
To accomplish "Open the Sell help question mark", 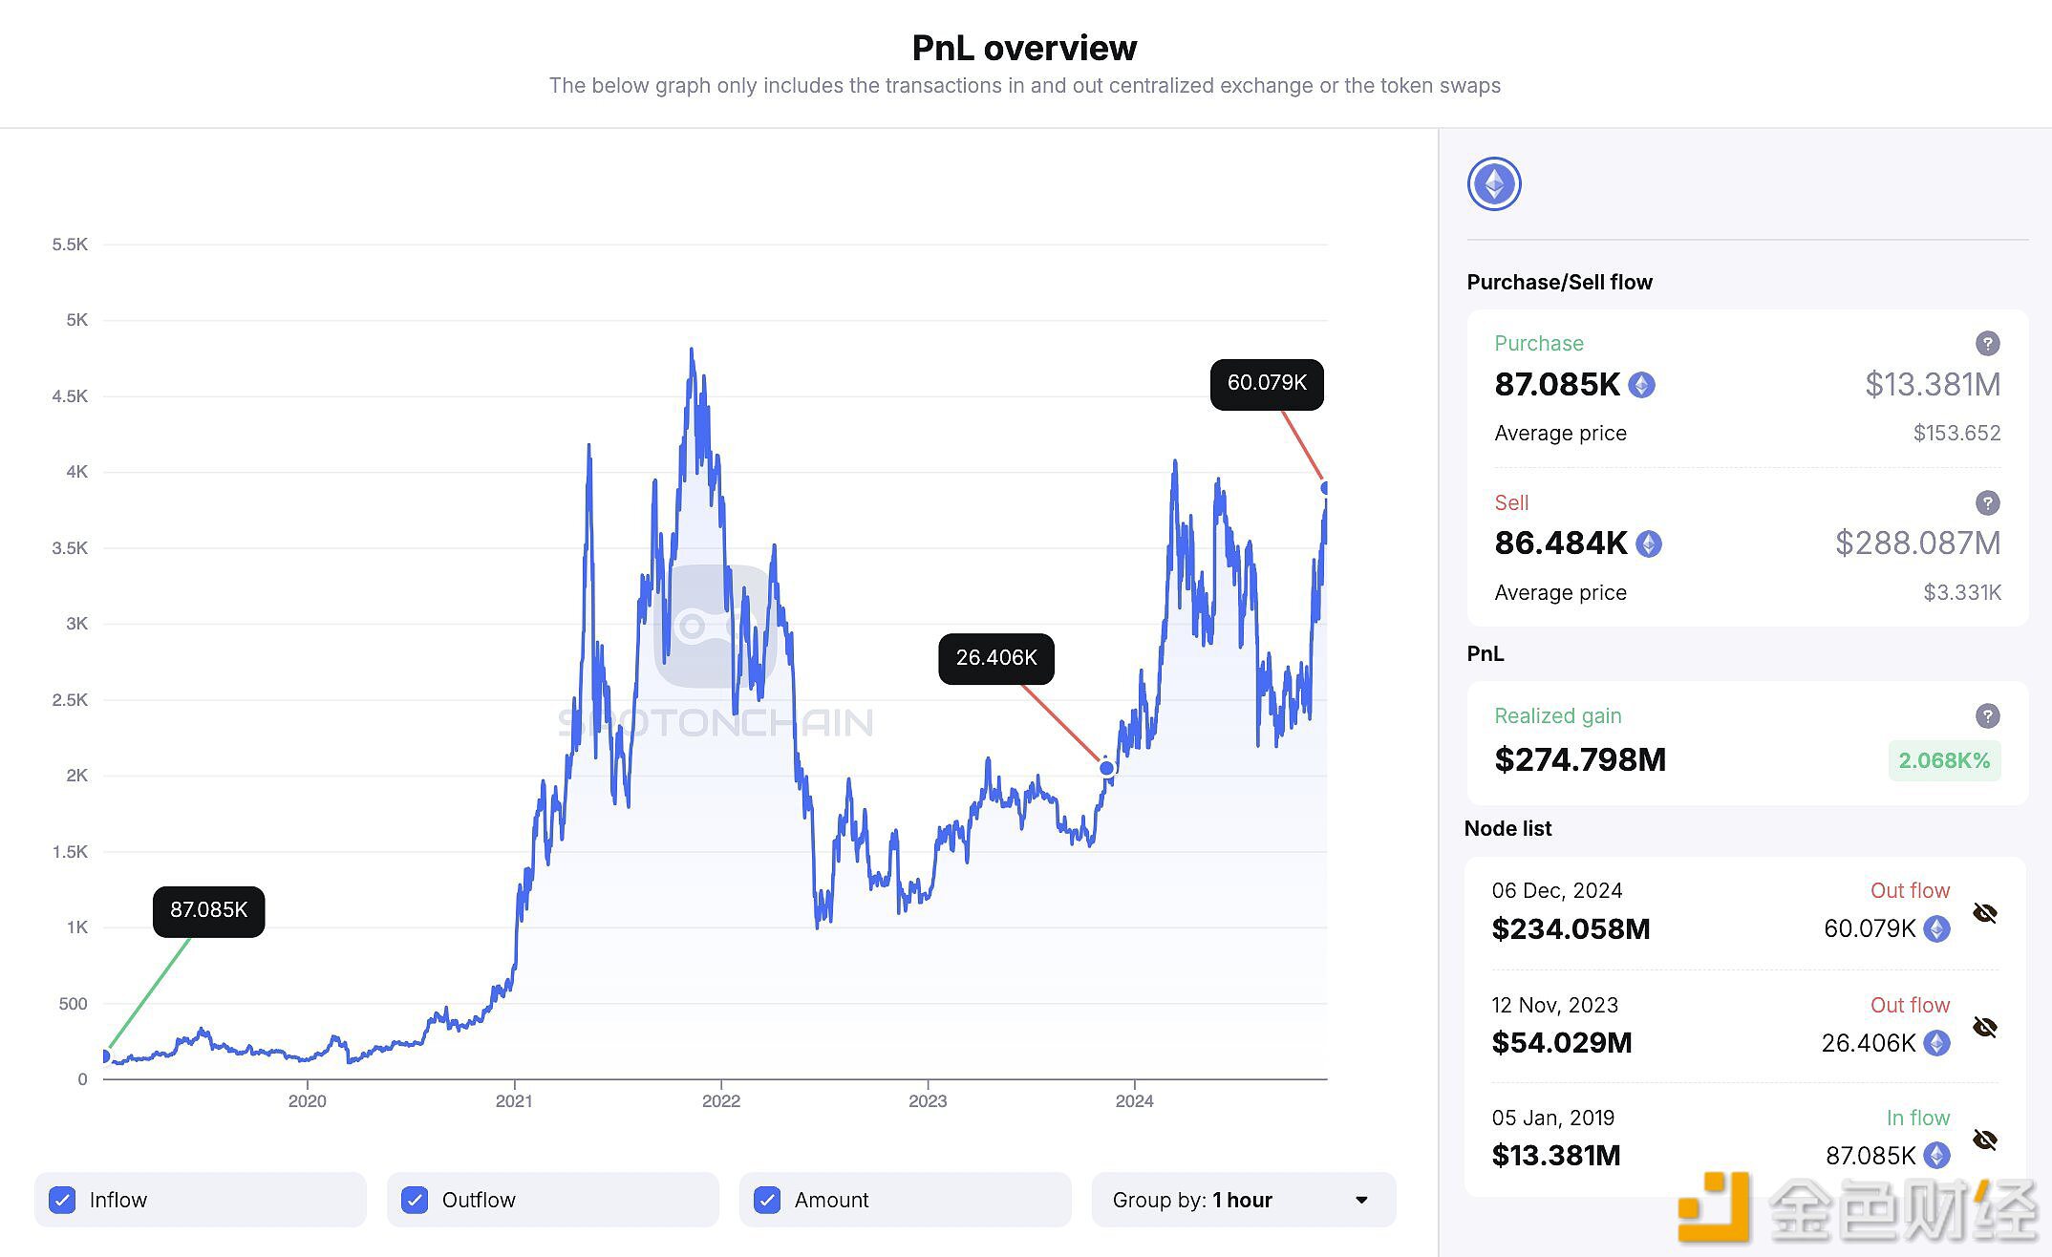I will (x=1987, y=502).
